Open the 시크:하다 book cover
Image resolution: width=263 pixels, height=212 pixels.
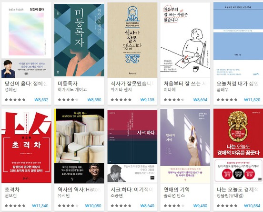[132, 146]
